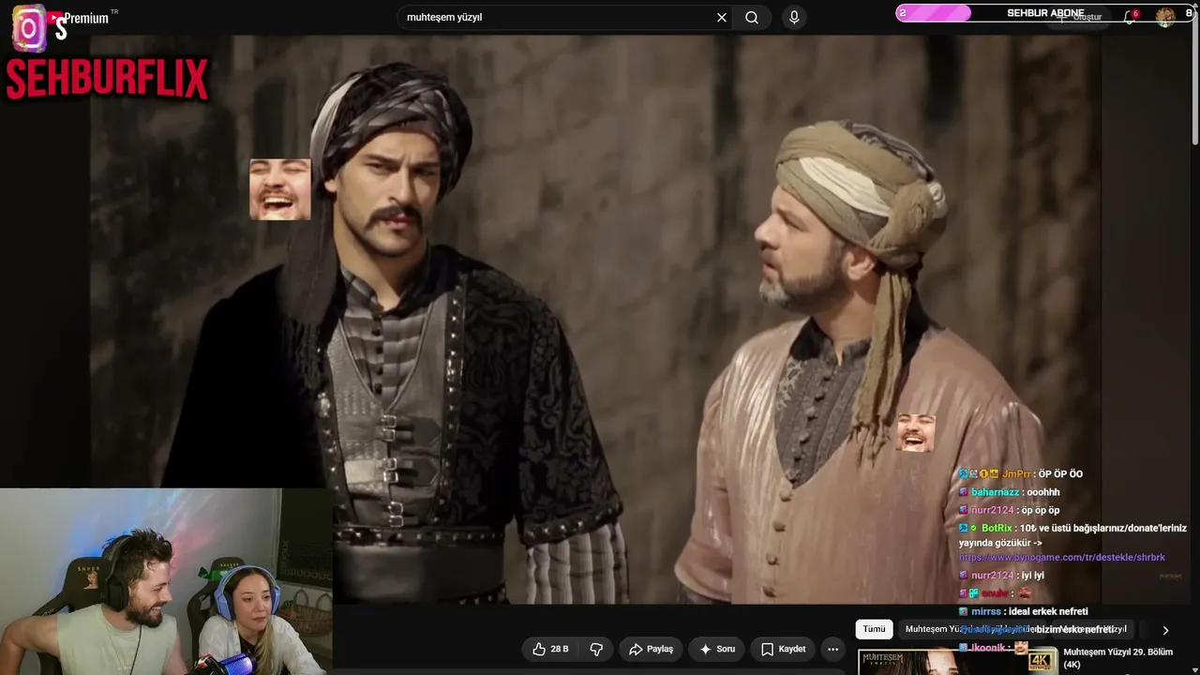
Task: Click the Oluştur create button
Action: [1080, 17]
